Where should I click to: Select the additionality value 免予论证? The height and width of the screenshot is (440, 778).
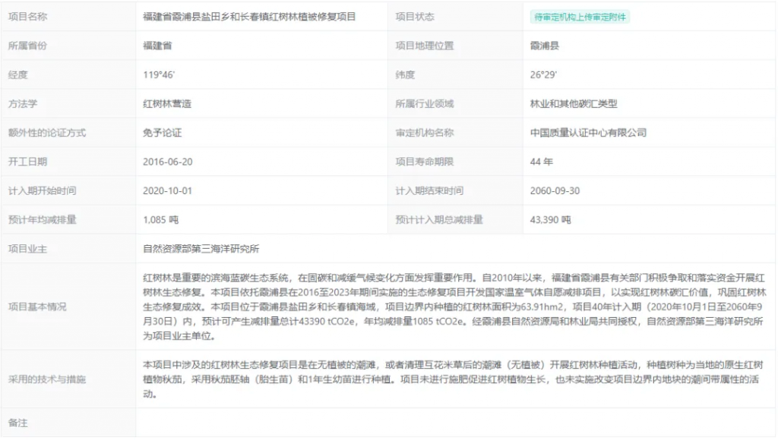point(162,133)
